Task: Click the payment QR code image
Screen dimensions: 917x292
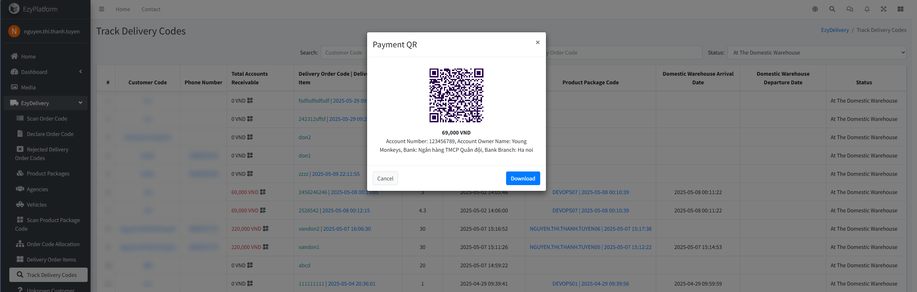Action: 457,95
